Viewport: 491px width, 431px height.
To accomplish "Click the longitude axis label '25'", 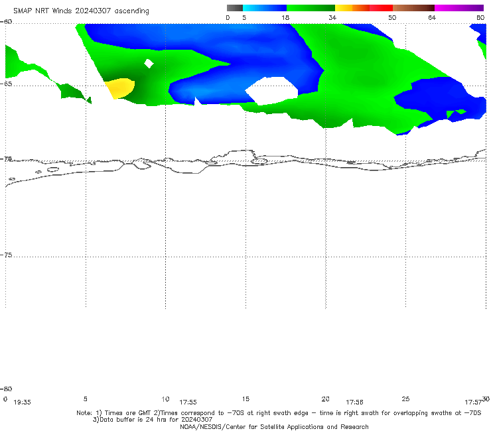I will click(x=405, y=399).
